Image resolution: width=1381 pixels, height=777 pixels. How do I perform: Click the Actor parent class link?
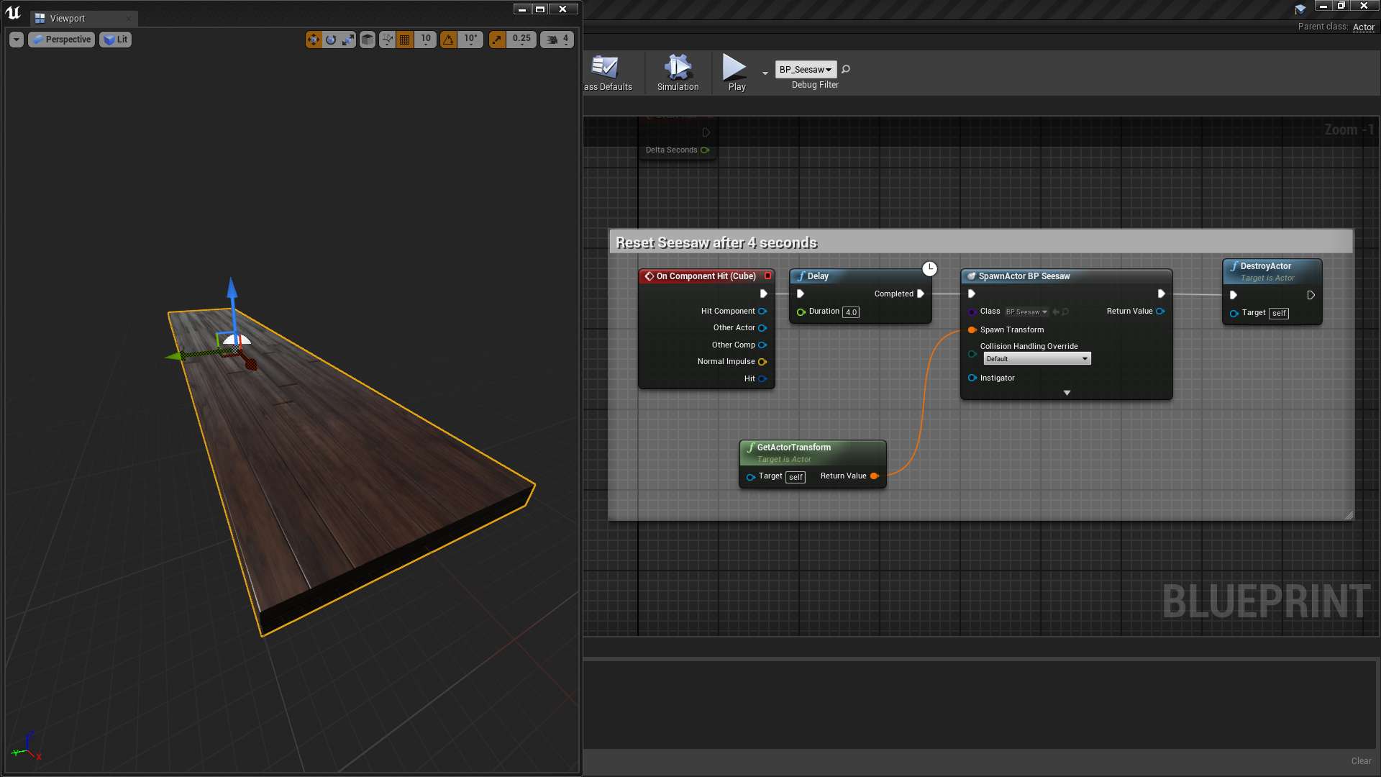tap(1364, 27)
